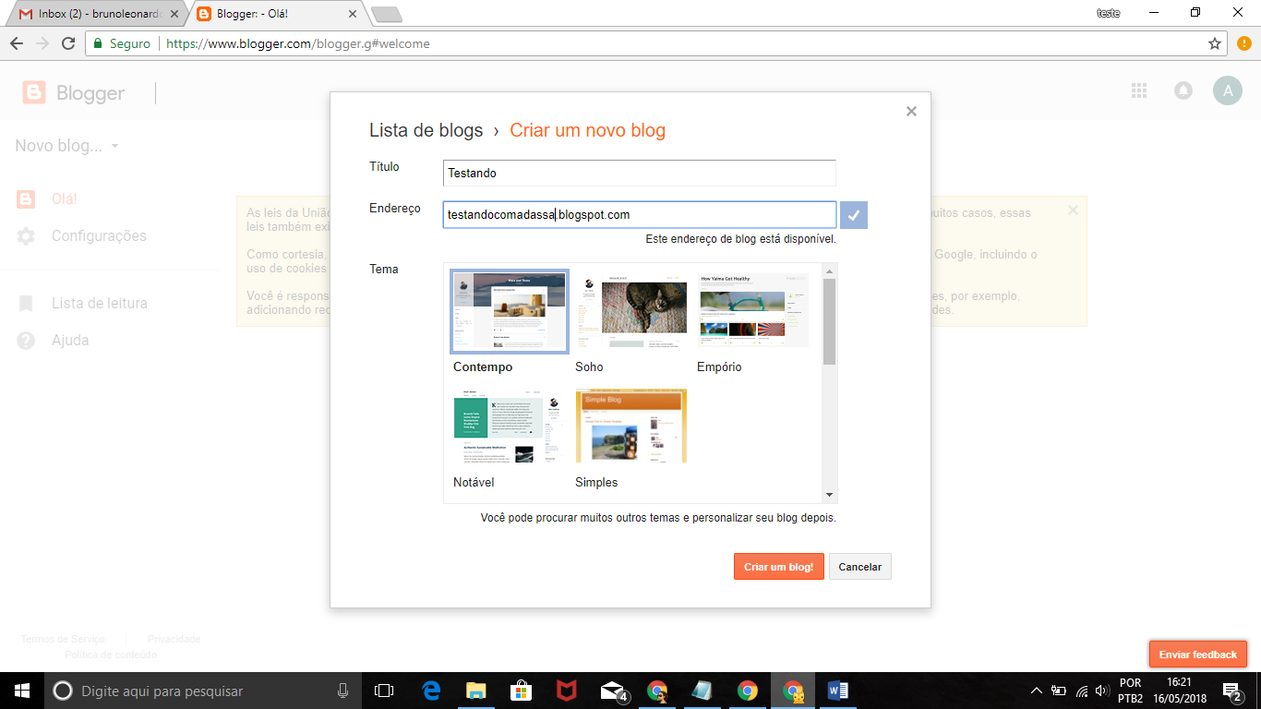Click the theme list scroll up arrow
1261x709 pixels.
(x=829, y=271)
